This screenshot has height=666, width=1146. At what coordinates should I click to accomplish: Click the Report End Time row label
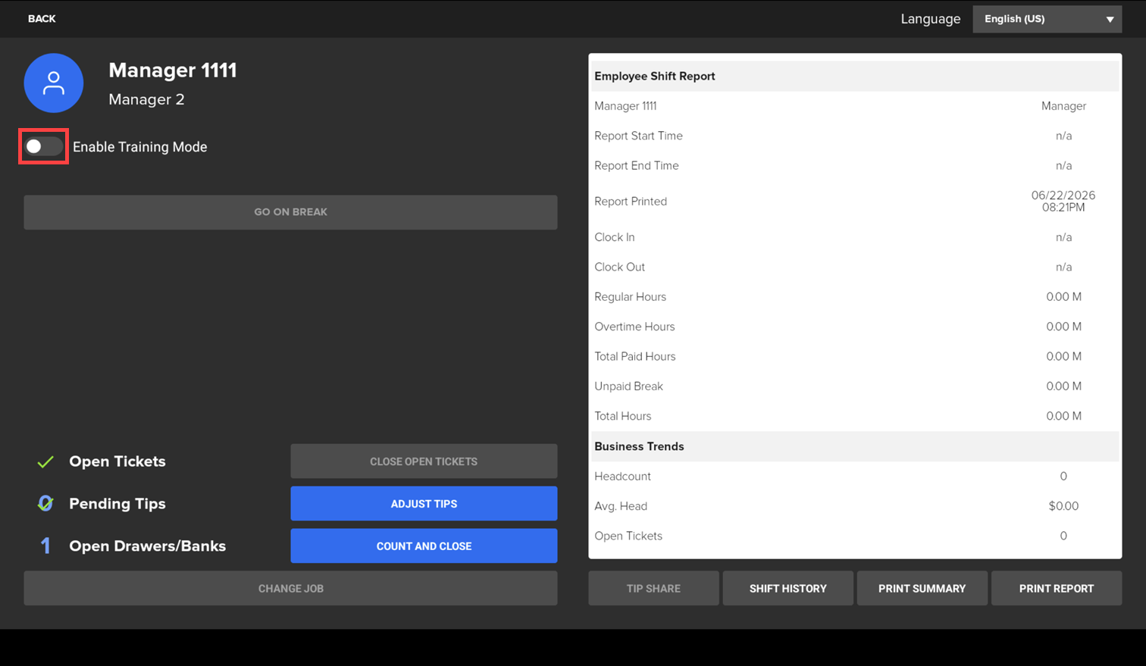[637, 166]
